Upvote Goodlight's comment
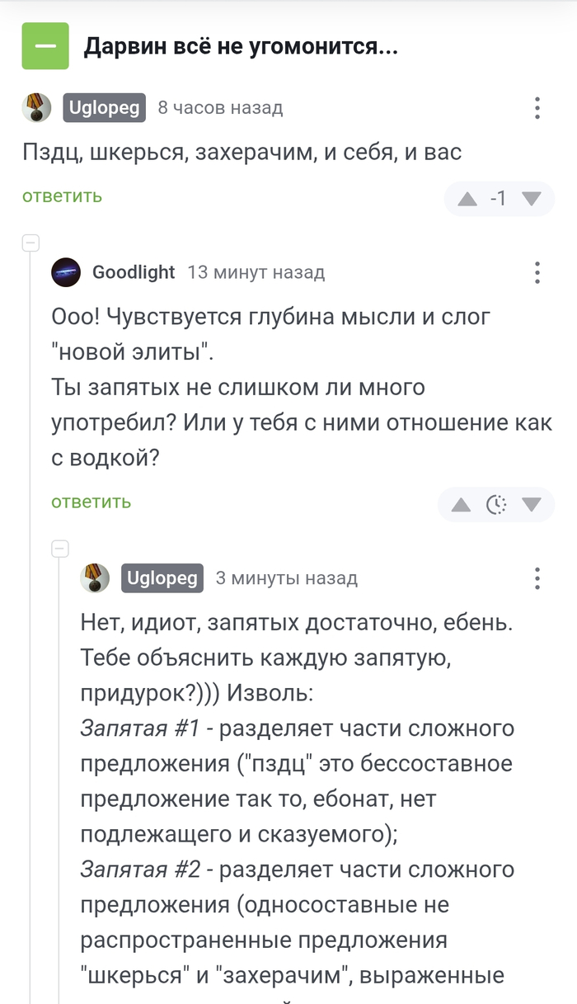The height and width of the screenshot is (1004, 577). point(461,505)
